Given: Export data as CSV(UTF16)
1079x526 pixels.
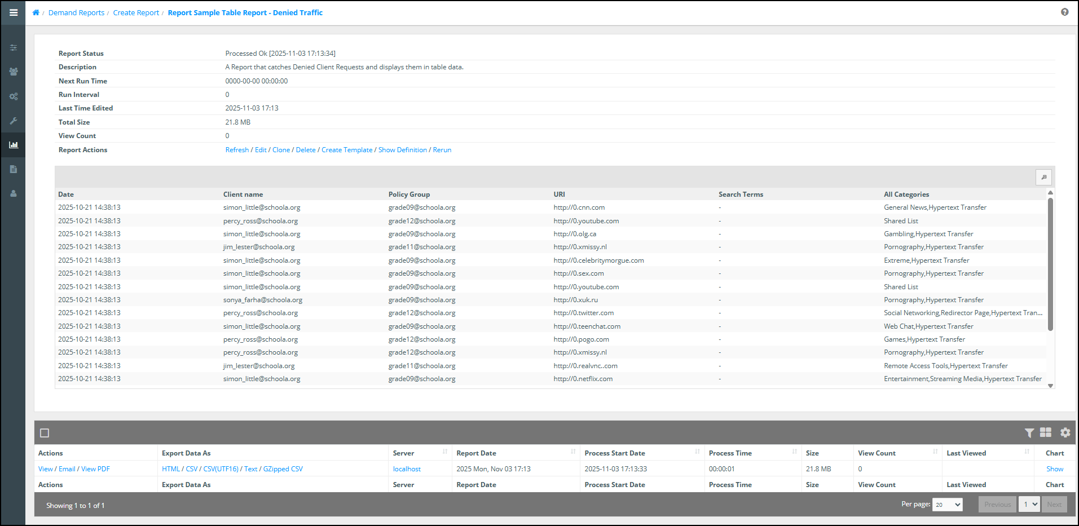Looking at the screenshot, I should tap(221, 469).
